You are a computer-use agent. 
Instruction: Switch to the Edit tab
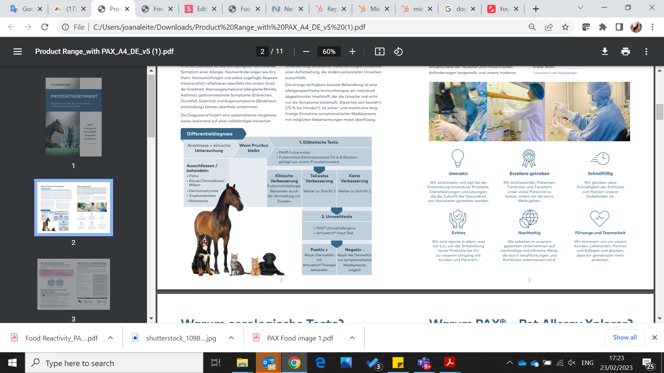[201, 9]
